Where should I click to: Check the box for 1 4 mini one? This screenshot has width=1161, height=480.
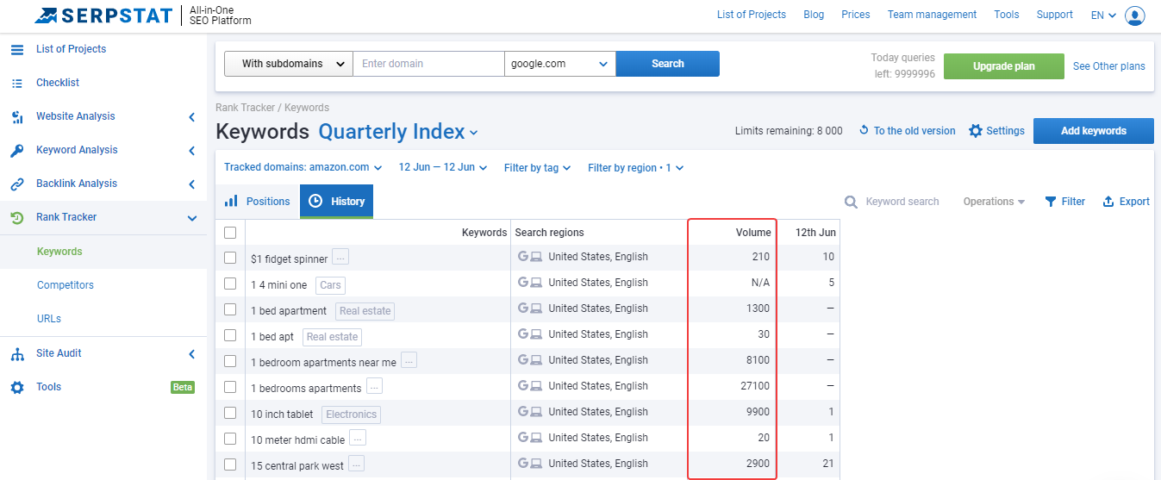[230, 284]
